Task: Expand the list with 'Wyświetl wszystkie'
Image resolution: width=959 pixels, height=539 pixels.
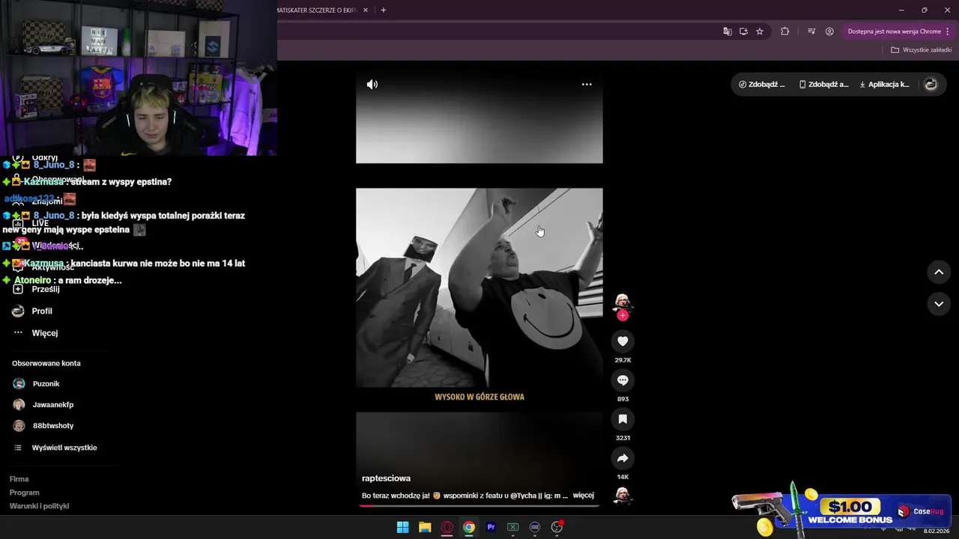Action: [56, 448]
